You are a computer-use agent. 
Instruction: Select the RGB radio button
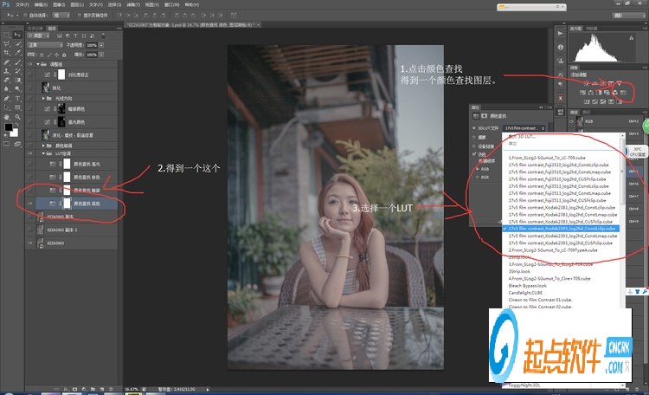[477, 166]
